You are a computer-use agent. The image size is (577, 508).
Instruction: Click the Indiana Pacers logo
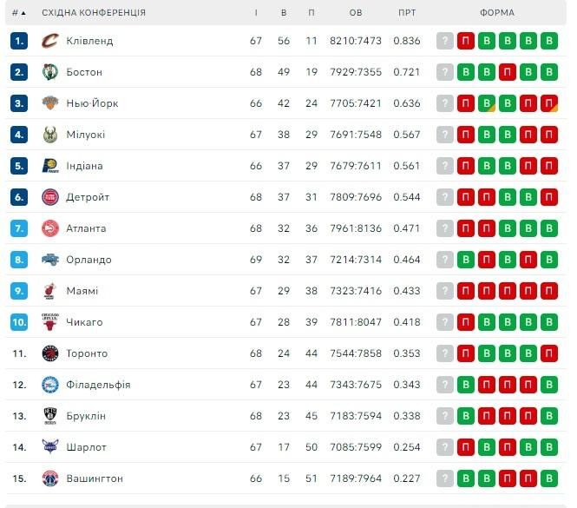pyautogui.click(x=50, y=166)
